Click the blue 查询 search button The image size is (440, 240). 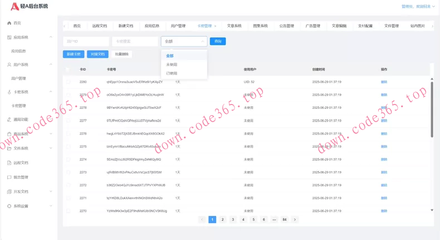218,42
